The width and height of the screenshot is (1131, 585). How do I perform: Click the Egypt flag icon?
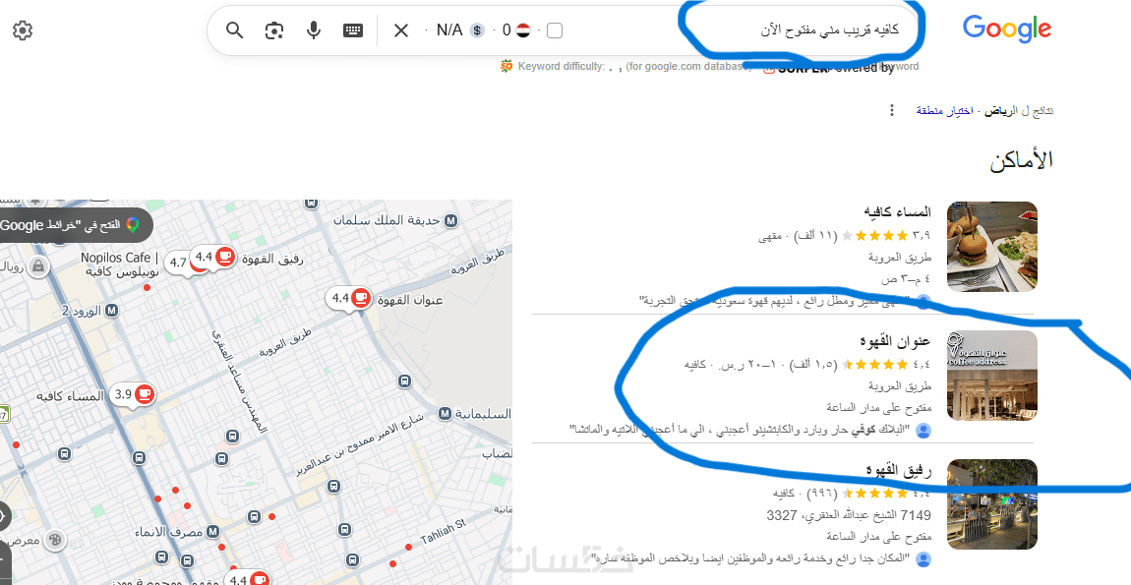coord(523,30)
